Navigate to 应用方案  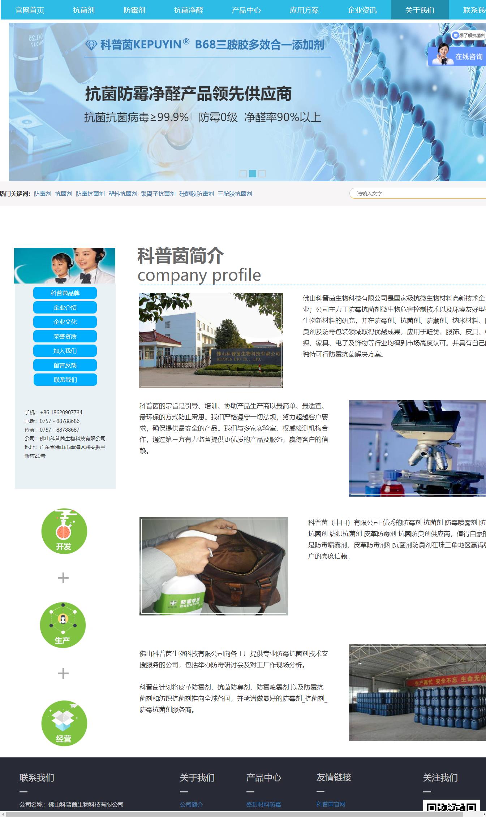pos(304,10)
